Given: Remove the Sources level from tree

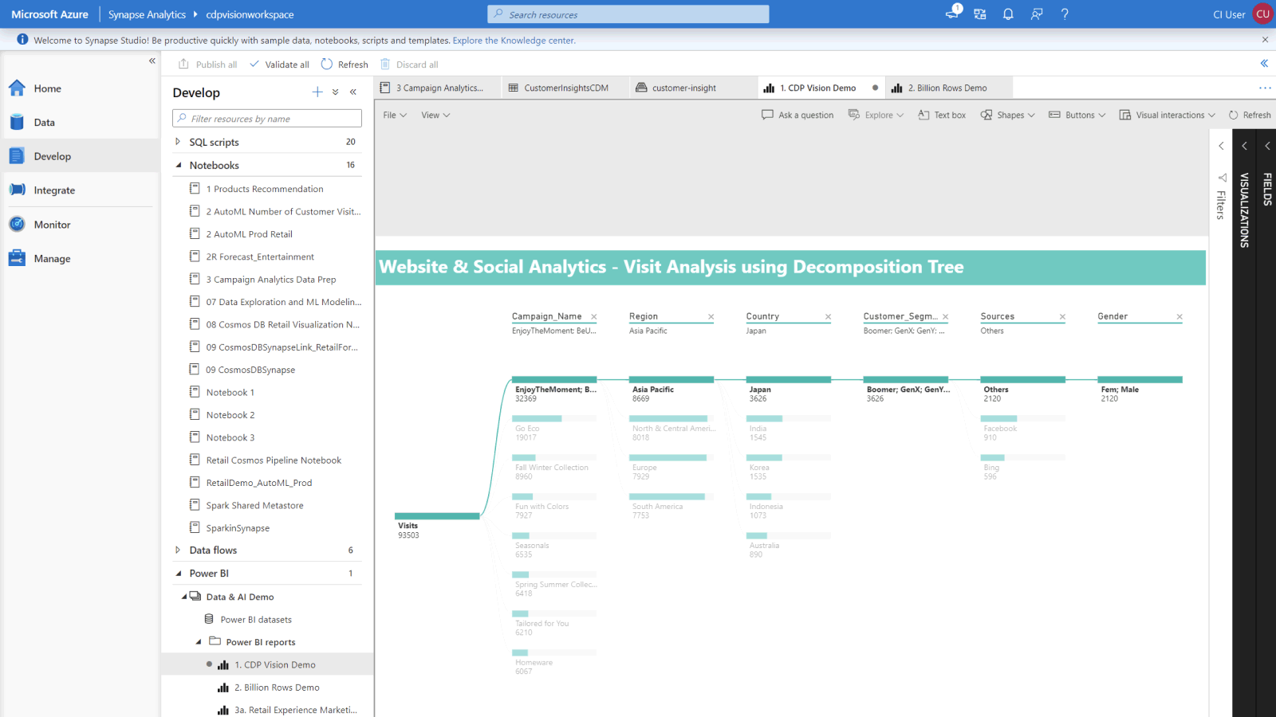Looking at the screenshot, I should coord(1062,317).
